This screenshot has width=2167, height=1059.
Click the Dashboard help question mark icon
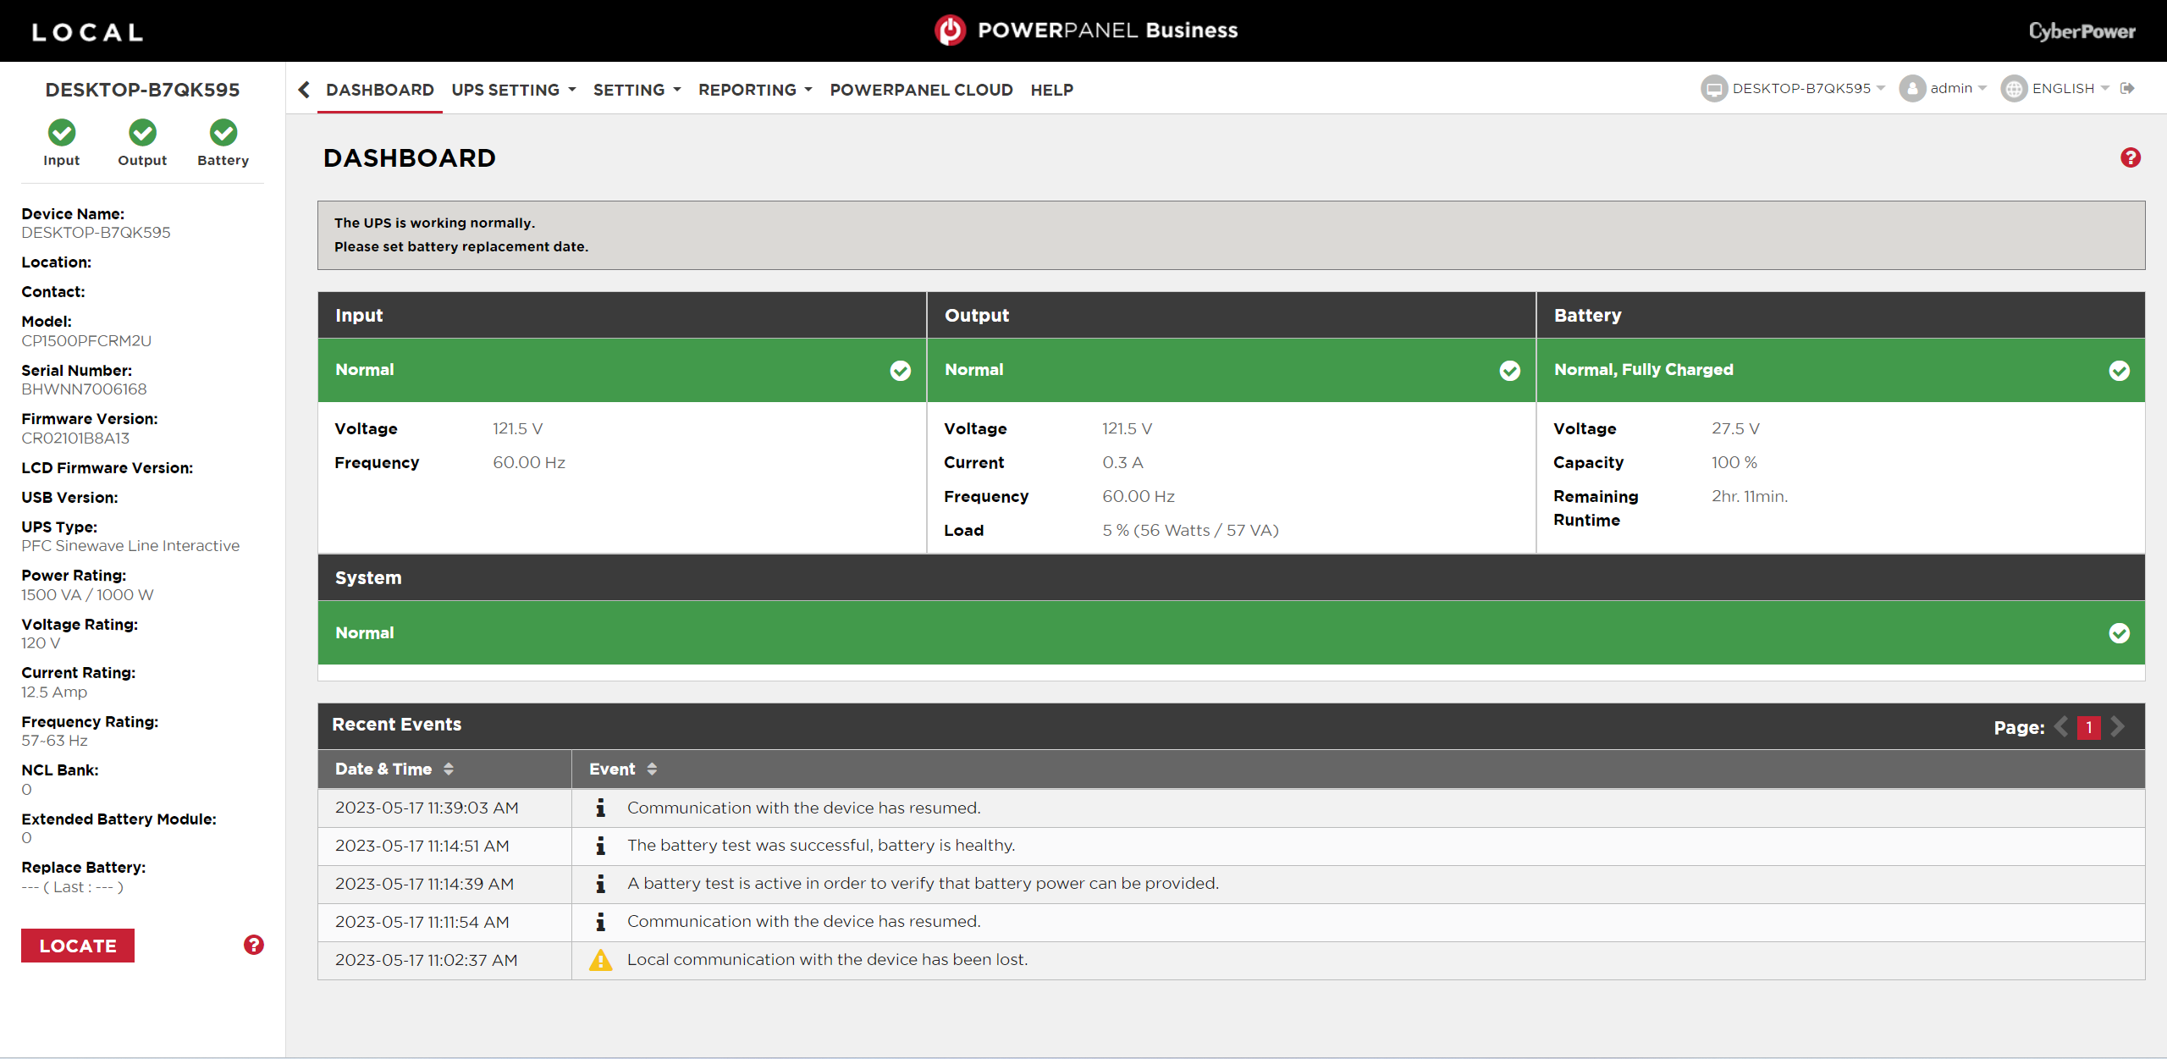pos(2130,157)
